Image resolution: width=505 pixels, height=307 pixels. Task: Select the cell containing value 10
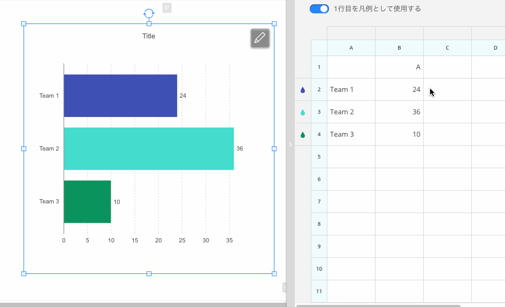(x=399, y=135)
